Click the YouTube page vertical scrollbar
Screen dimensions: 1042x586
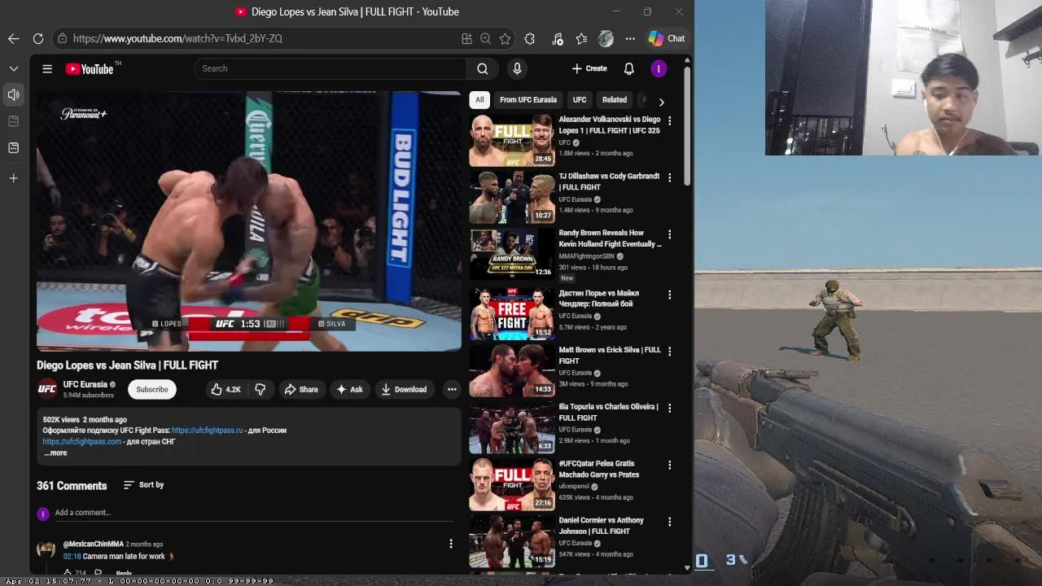pyautogui.click(x=687, y=126)
